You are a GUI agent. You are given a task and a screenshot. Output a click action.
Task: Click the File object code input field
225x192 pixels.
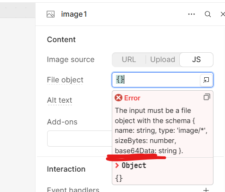pyautogui.click(x=156, y=80)
